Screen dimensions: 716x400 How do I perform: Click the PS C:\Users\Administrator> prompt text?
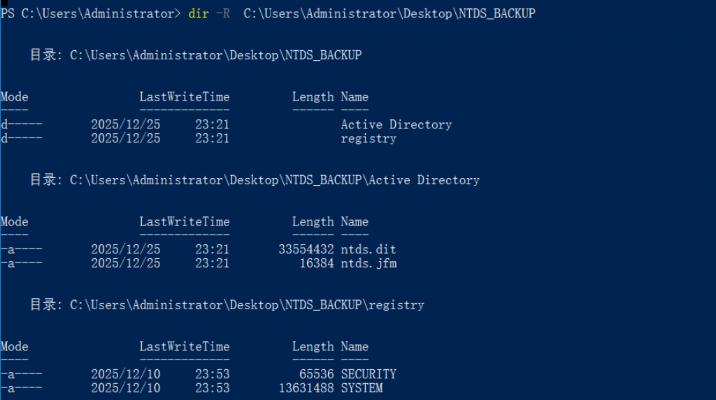pos(89,14)
